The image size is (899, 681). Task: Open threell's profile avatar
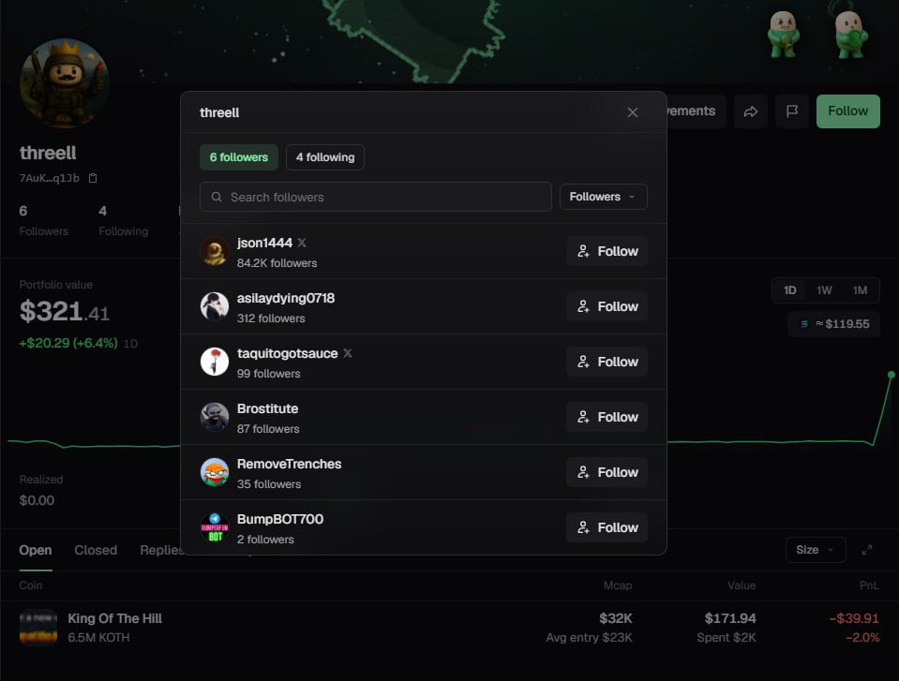tap(64, 83)
